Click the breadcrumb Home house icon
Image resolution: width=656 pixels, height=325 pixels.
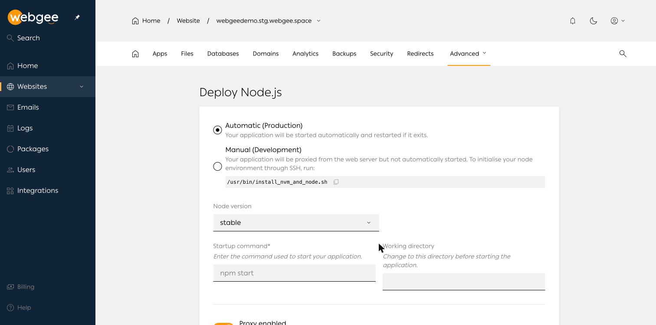135,21
